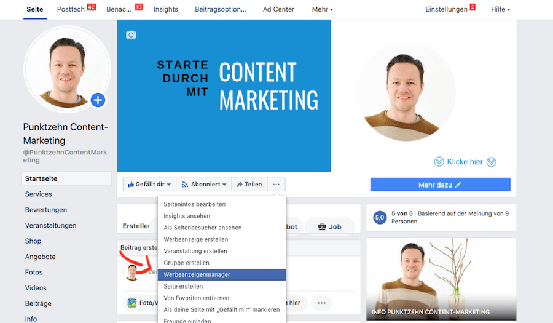Open Beiträge in left sidebar
Screen dimensions: 553x323
(x=38, y=303)
